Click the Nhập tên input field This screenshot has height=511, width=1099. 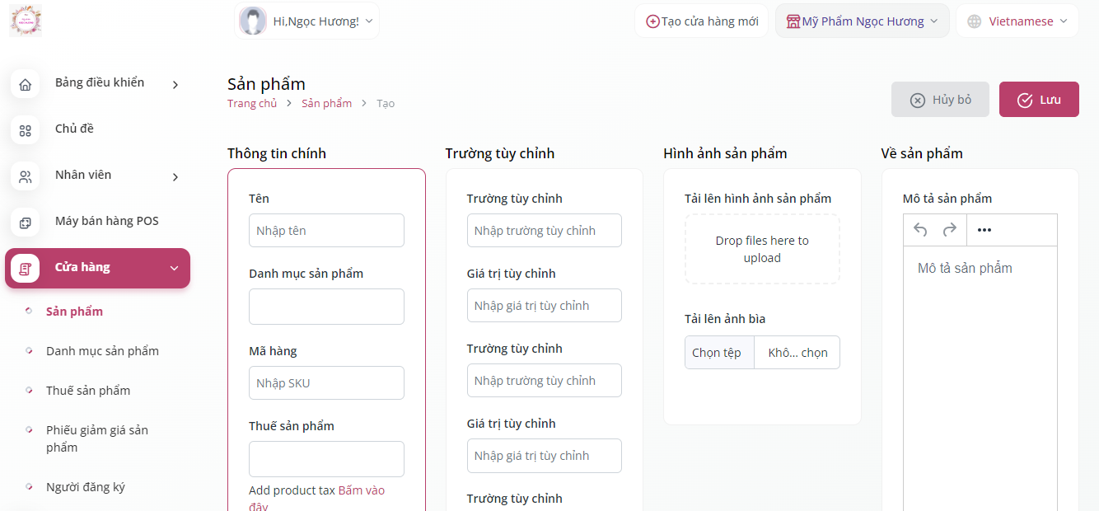[x=326, y=231]
